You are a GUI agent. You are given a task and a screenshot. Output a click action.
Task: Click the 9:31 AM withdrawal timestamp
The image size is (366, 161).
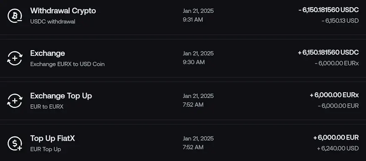point(193,20)
